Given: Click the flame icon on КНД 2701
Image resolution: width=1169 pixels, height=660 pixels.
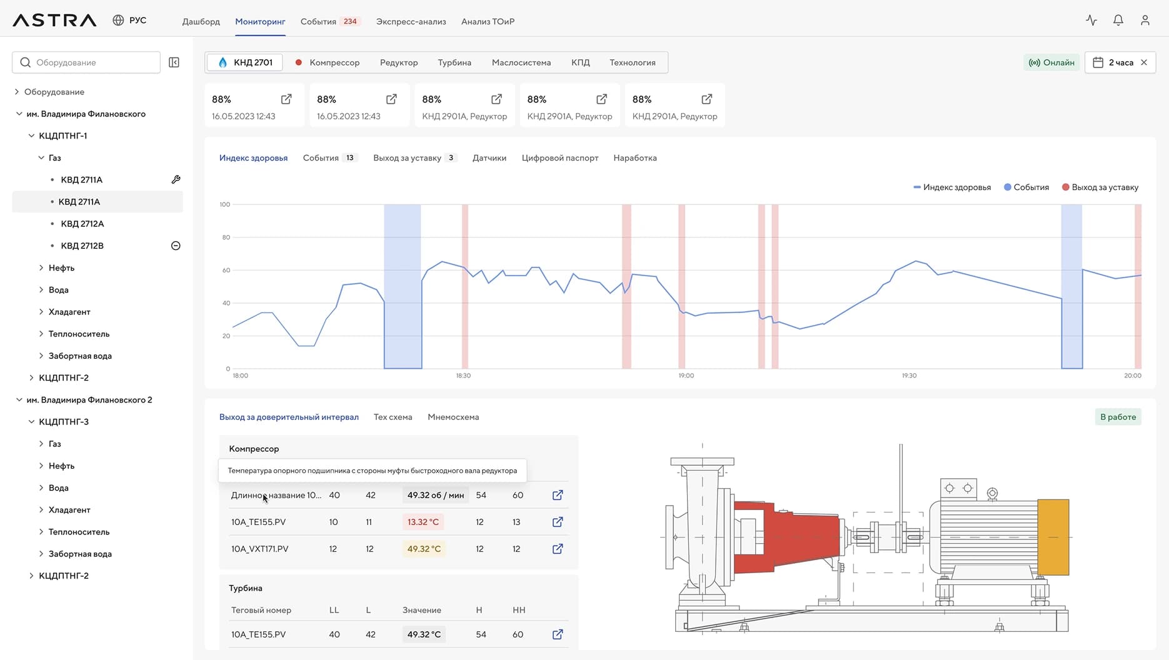Looking at the screenshot, I should [x=223, y=62].
